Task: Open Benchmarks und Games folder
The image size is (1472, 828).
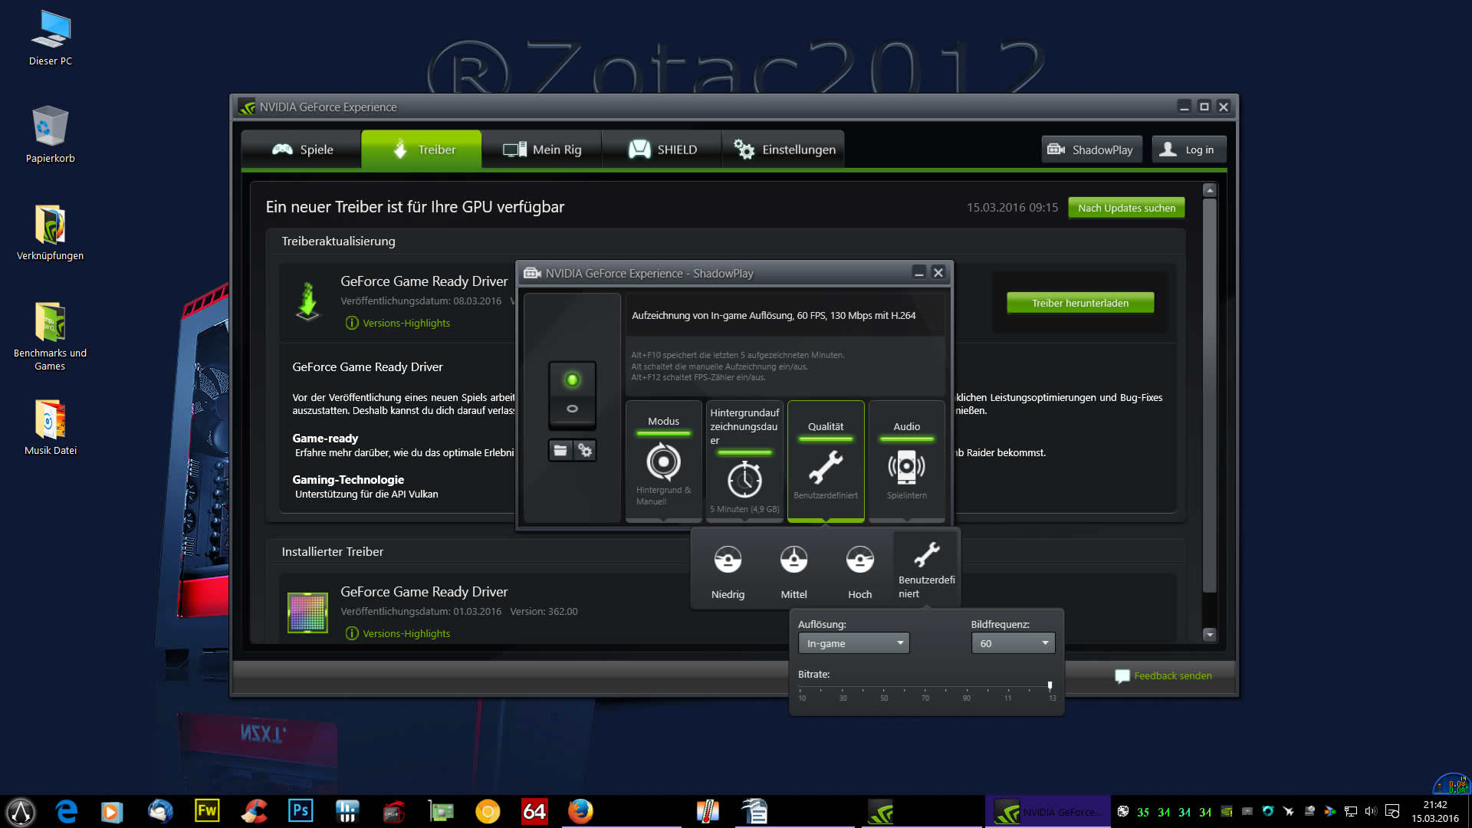Action: (x=51, y=336)
